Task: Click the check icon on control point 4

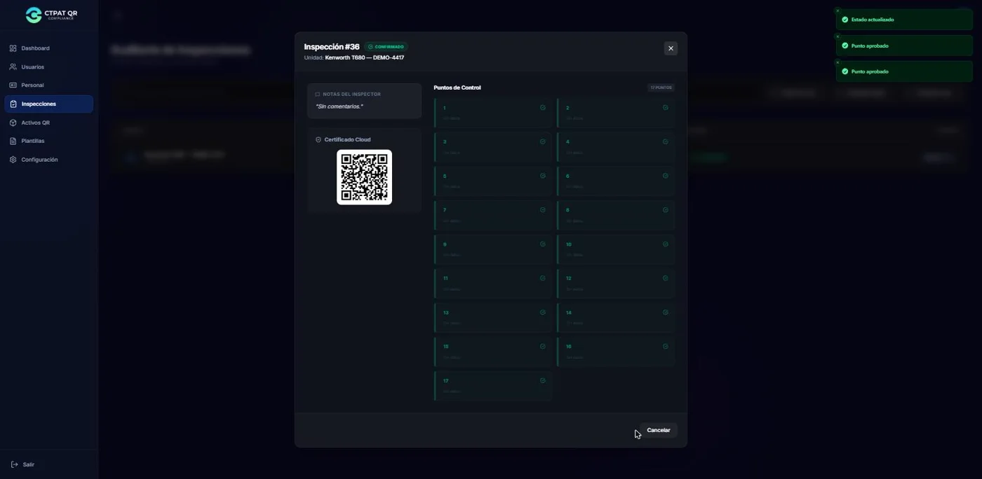Action: [665, 141]
